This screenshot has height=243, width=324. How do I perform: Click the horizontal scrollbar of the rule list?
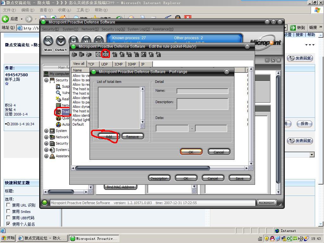pyautogui.click(x=160, y=168)
